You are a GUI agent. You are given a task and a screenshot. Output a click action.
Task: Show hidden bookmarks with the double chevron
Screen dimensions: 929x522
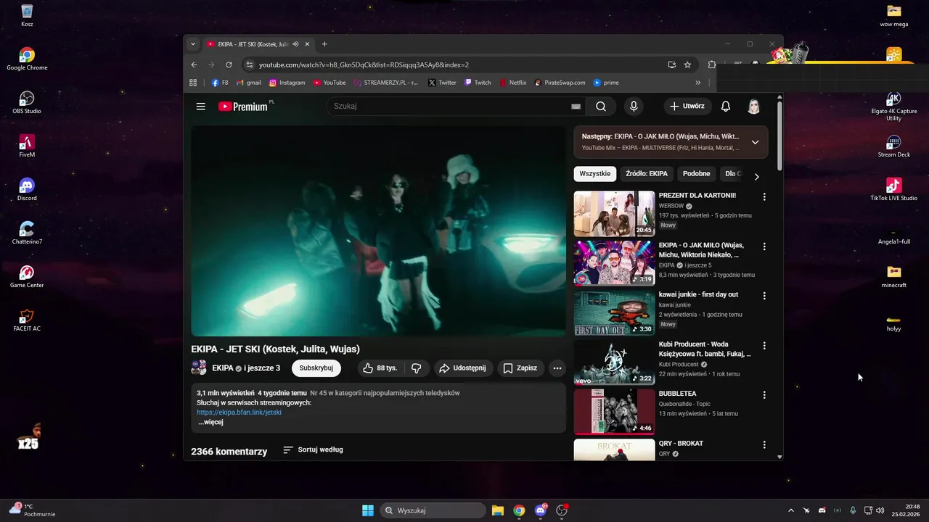pyautogui.click(x=698, y=83)
